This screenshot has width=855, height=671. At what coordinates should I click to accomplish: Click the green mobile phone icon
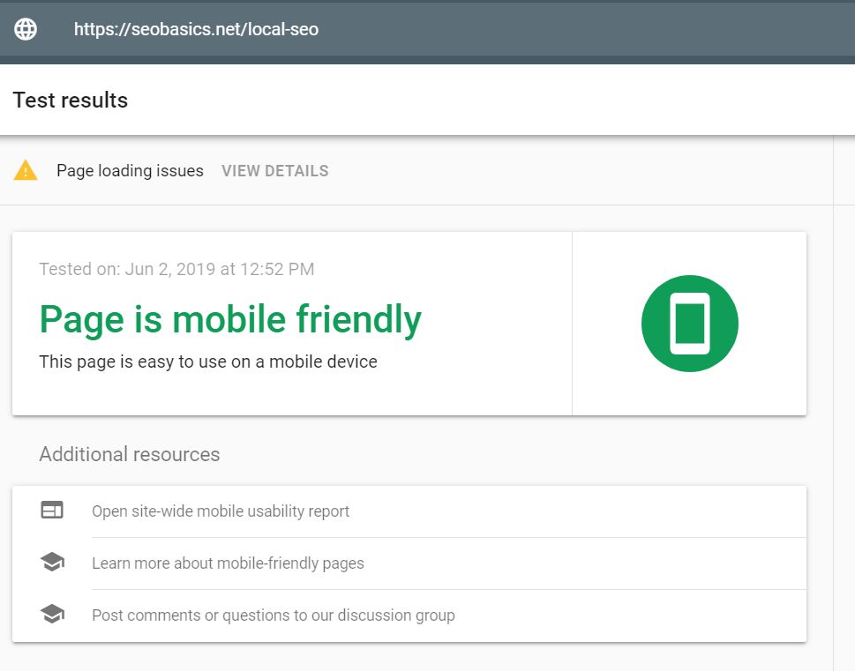(x=690, y=324)
